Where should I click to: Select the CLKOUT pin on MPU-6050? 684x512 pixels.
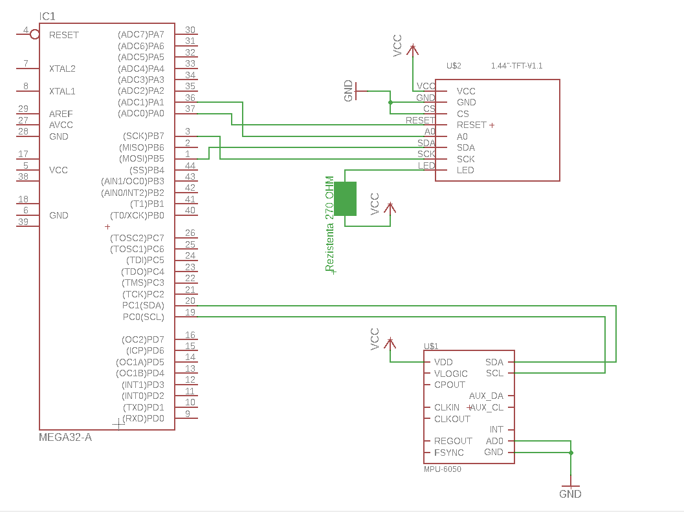452,419
